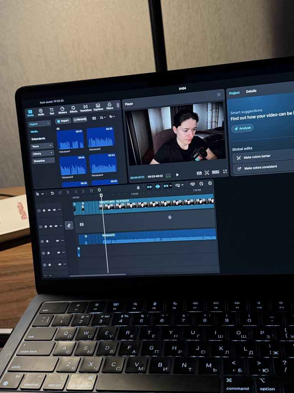The width and height of the screenshot is (294, 393).
Task: Open the Effects panel
Action: [73, 109]
